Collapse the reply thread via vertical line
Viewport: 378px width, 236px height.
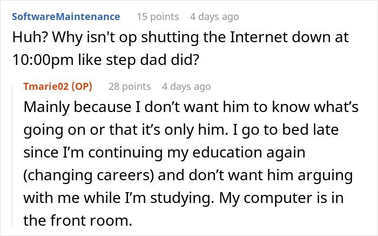12,156
